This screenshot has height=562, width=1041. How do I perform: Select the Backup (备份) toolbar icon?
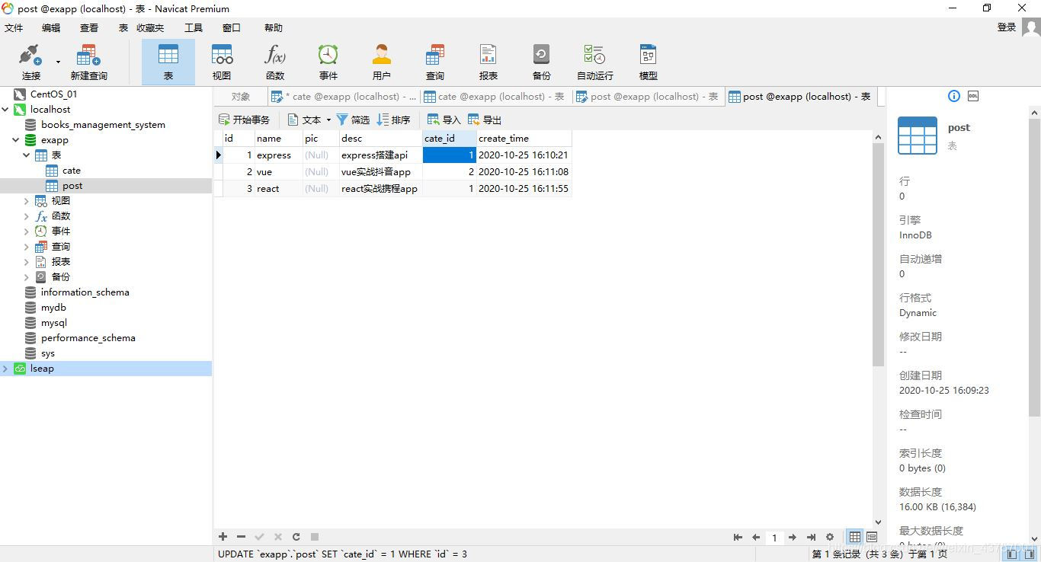(542, 62)
